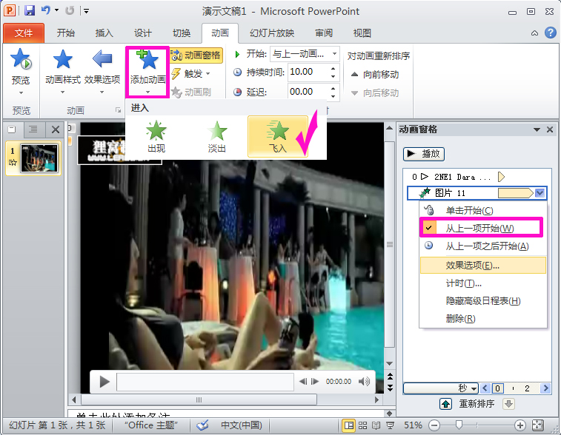The height and width of the screenshot is (435, 561).
Task: Choose 从上一项之后开始(A) menu item
Action: 483,246
